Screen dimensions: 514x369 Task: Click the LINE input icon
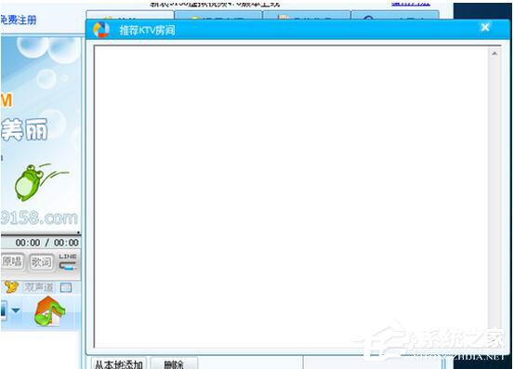point(68,262)
